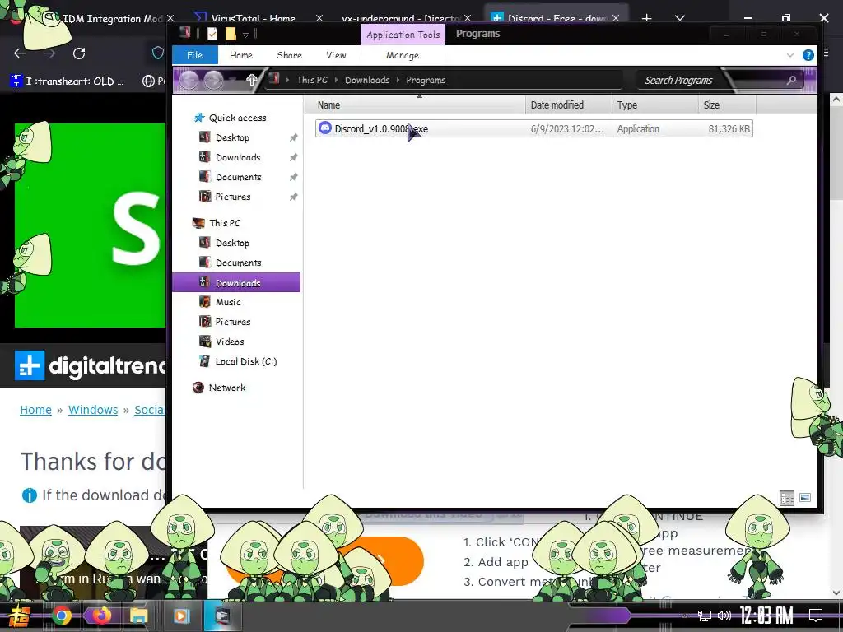Click pin icon next to Quick access Documents
Screen dimensions: 843x632
294,178
